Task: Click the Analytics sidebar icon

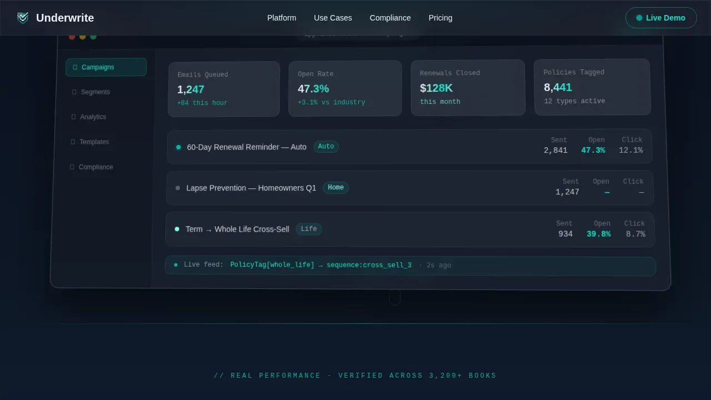Action: (x=74, y=117)
